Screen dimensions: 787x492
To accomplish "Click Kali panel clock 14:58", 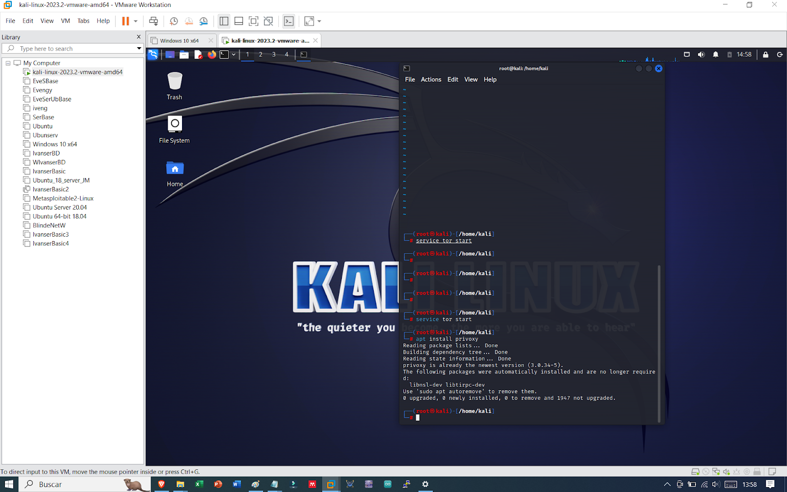I will (744, 55).
